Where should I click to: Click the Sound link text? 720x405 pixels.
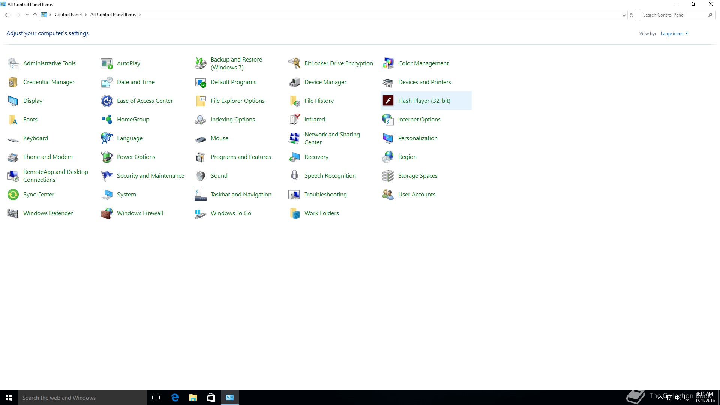coord(219,176)
